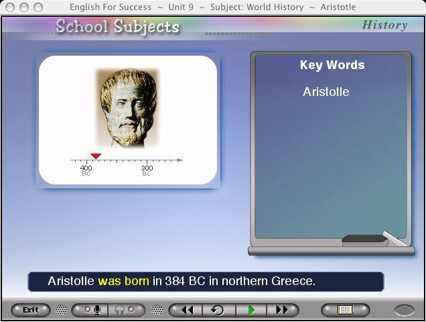
Task: Click the headphones playback button
Action: tap(127, 310)
